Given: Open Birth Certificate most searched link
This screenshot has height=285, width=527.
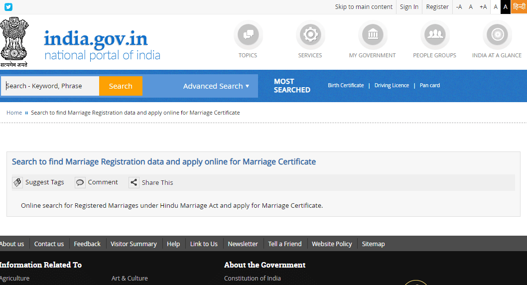Looking at the screenshot, I should pos(346,85).
